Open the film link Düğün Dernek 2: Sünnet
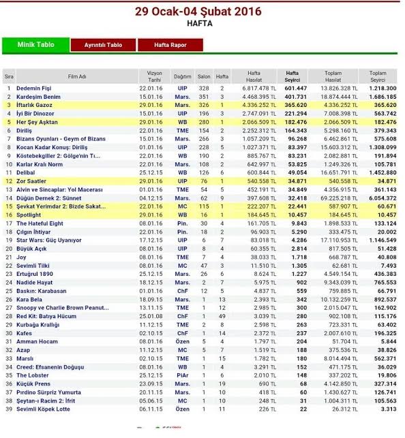 click(48, 198)
